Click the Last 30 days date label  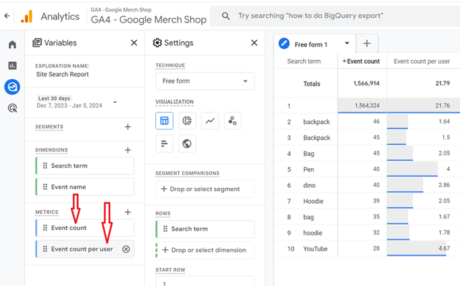pos(54,98)
